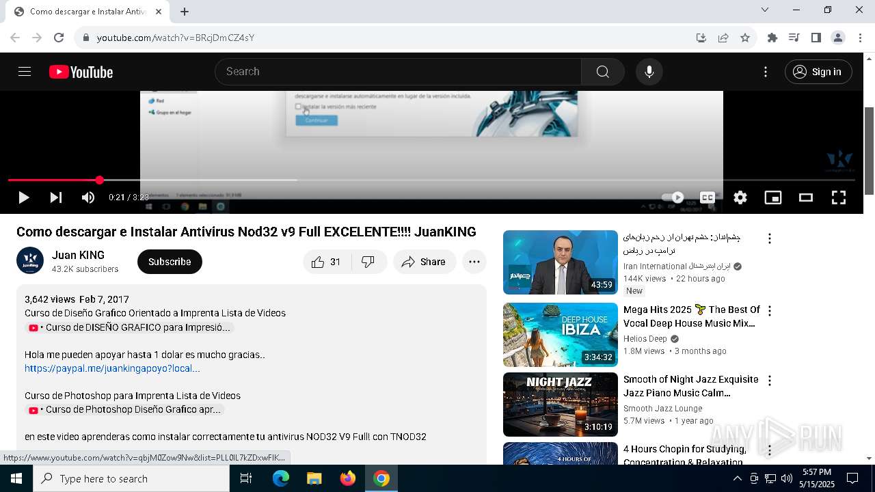Play the Deep House Ibiza thumbnail
The image size is (875, 492).
click(x=561, y=335)
